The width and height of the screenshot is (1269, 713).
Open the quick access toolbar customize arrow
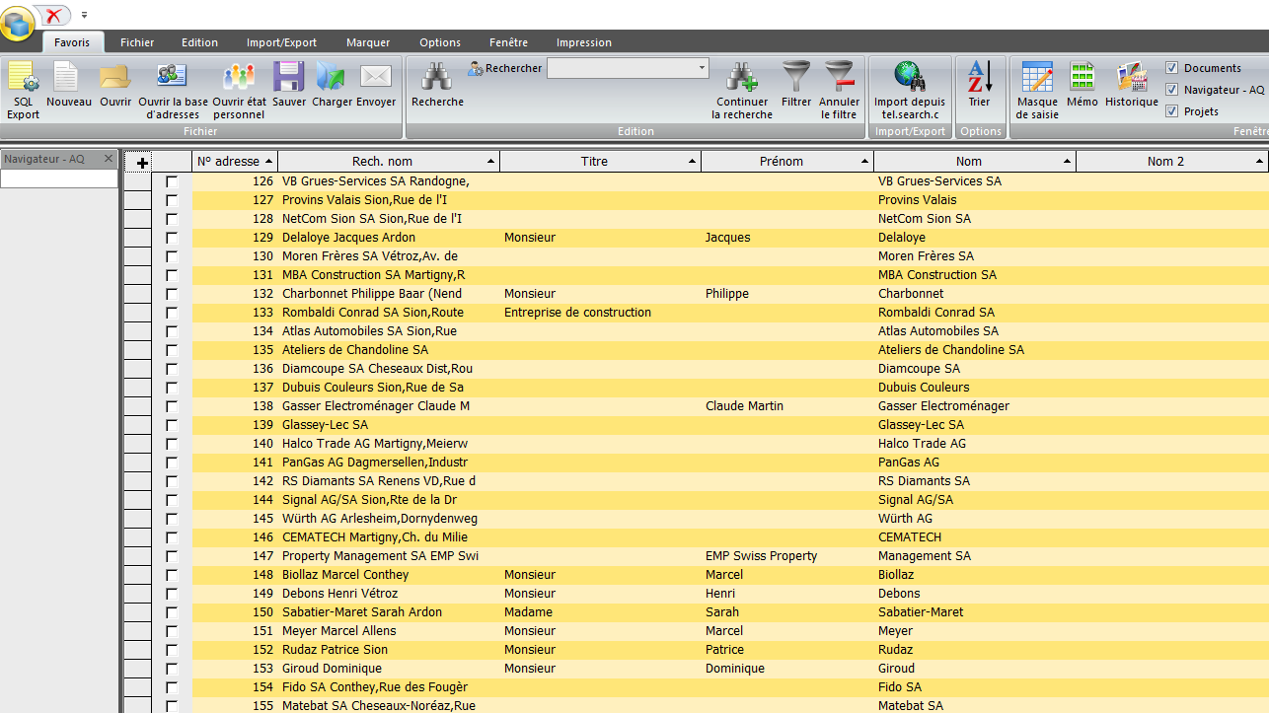[x=85, y=15]
